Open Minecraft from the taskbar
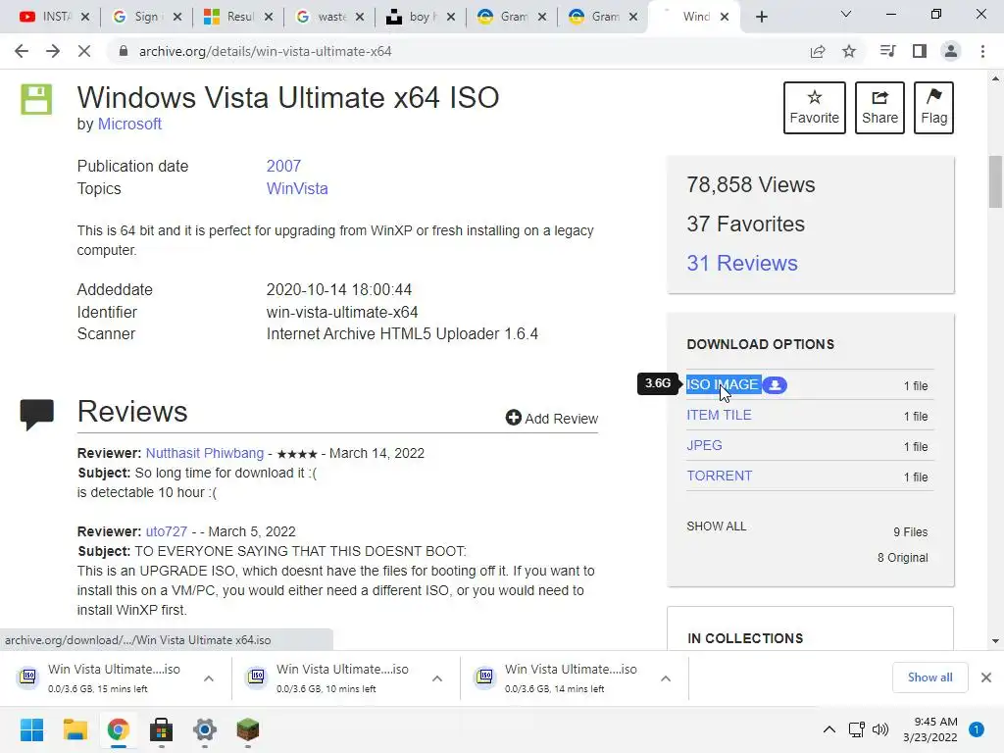This screenshot has height=753, width=1004. click(x=248, y=729)
